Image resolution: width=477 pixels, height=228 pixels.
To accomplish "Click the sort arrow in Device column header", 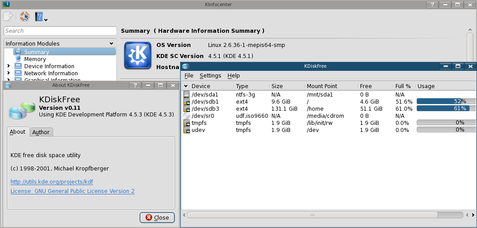I will (x=186, y=86).
